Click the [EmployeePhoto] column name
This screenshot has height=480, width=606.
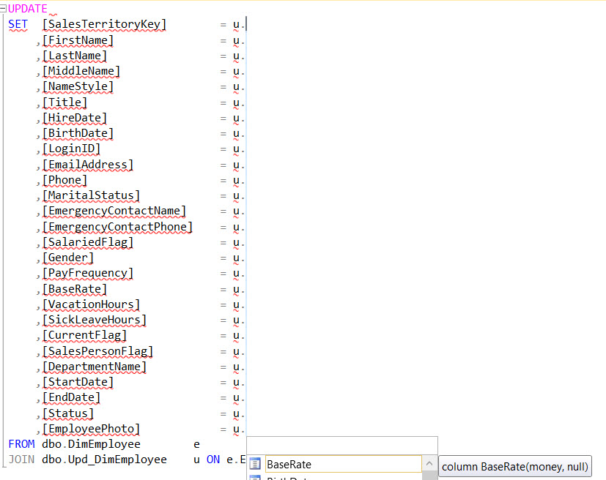[x=91, y=429]
